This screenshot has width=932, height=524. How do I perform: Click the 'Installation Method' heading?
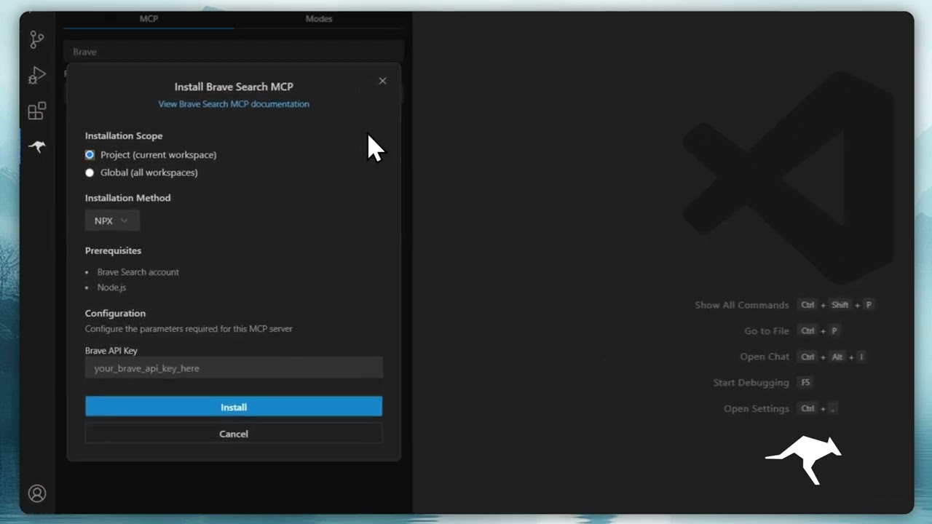128,198
